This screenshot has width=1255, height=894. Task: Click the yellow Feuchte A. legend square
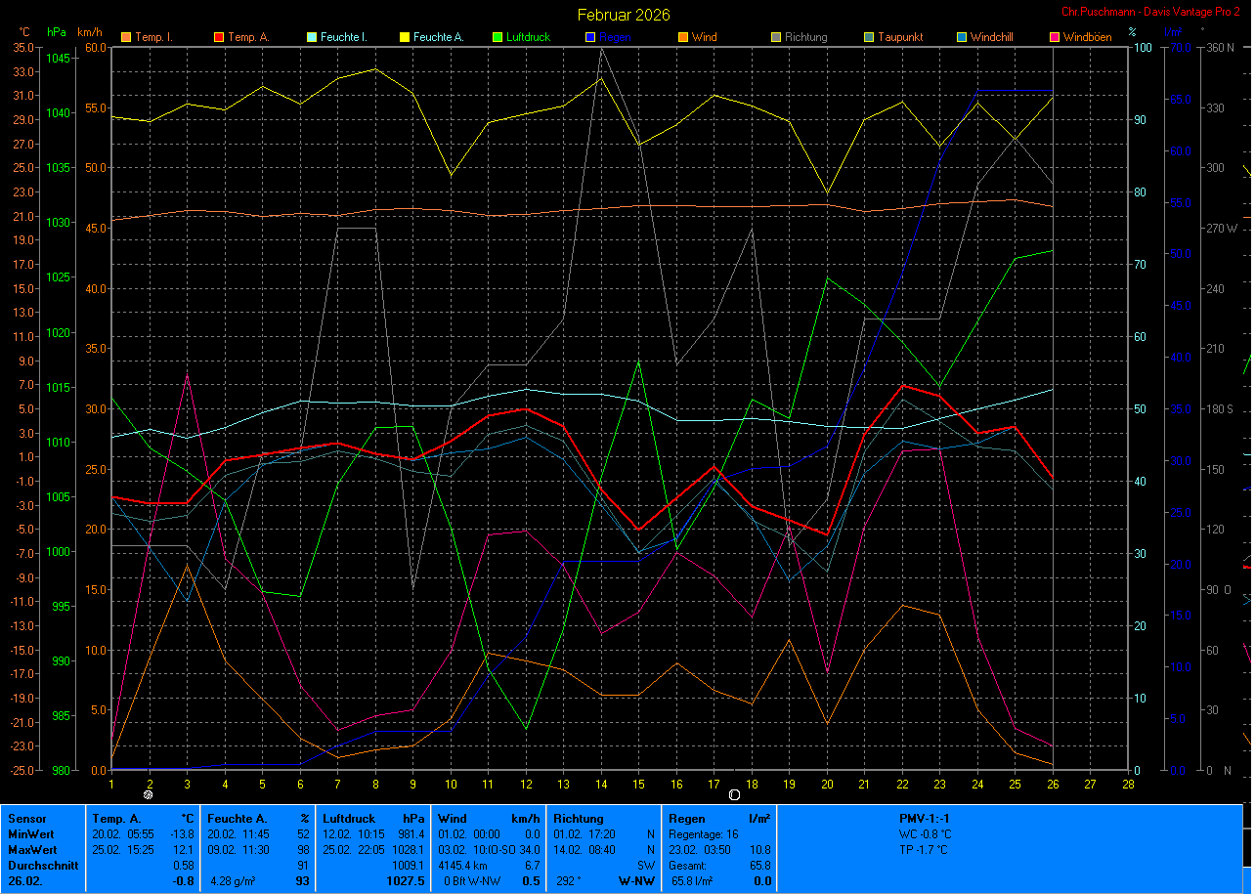tap(405, 37)
